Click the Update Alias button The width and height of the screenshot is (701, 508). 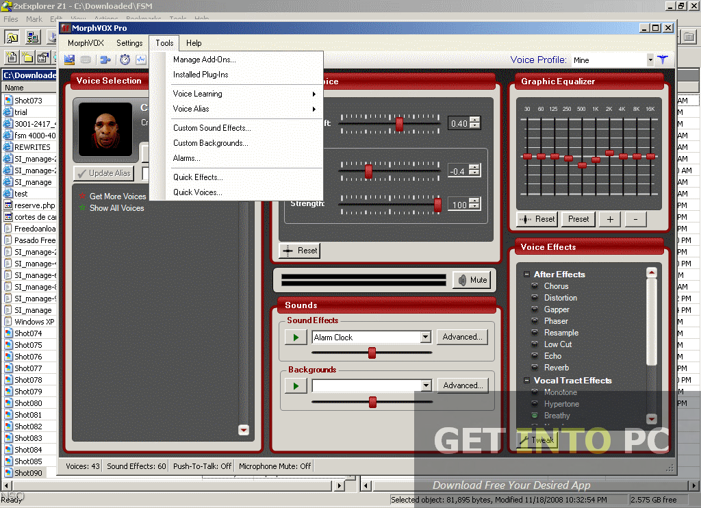coord(104,173)
